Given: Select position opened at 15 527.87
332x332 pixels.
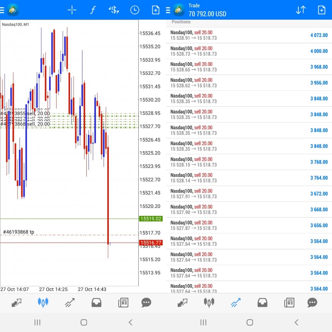Looking at the screenshot, I should point(249,226).
